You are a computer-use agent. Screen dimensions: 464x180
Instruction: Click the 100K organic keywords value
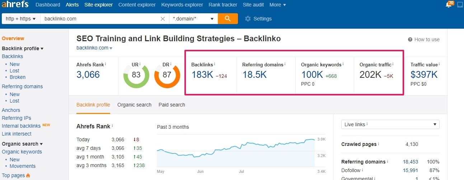click(x=312, y=75)
